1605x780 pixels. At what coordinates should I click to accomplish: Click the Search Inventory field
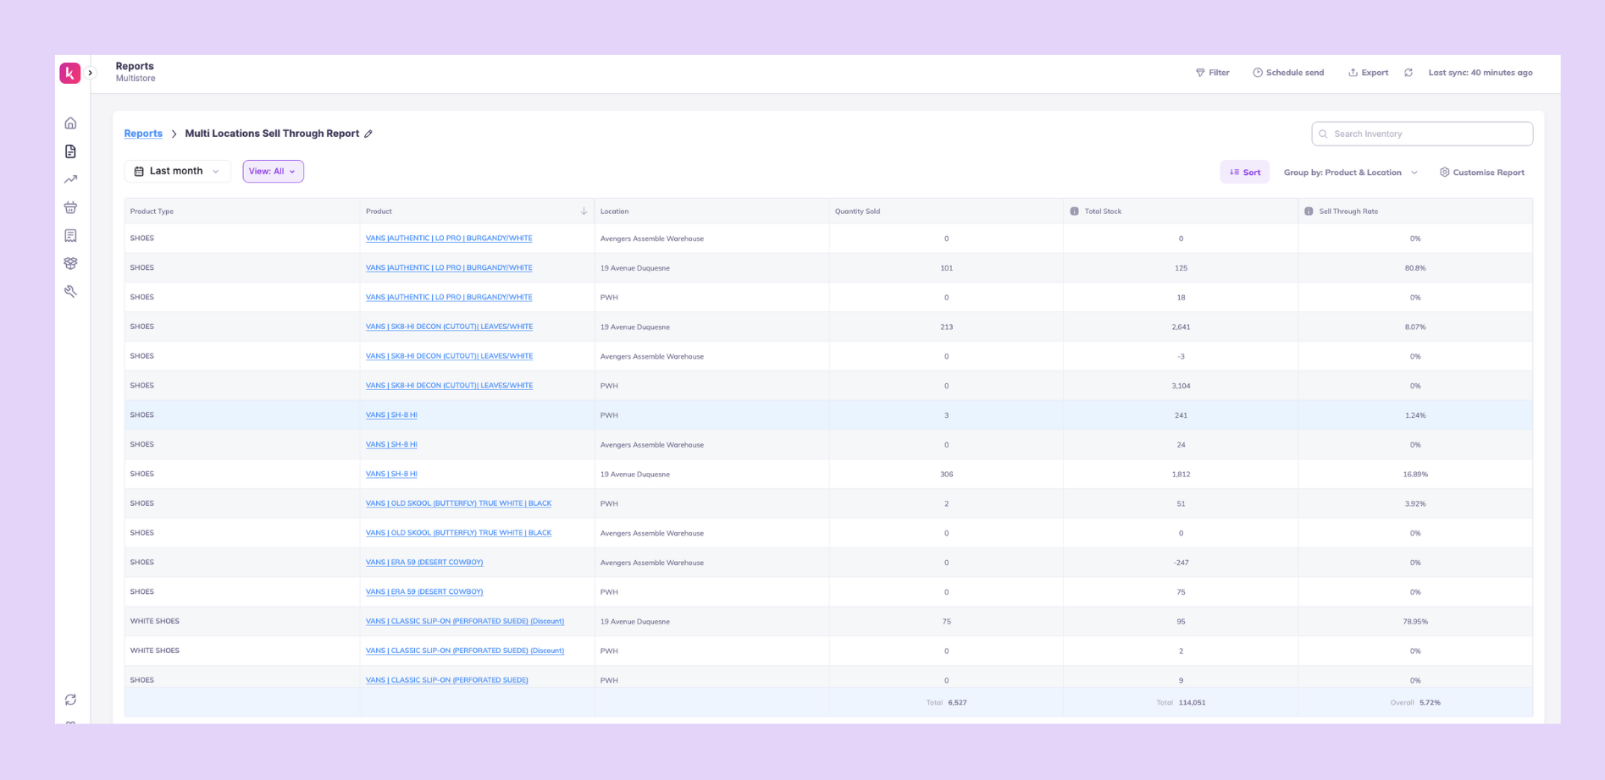coord(1422,134)
